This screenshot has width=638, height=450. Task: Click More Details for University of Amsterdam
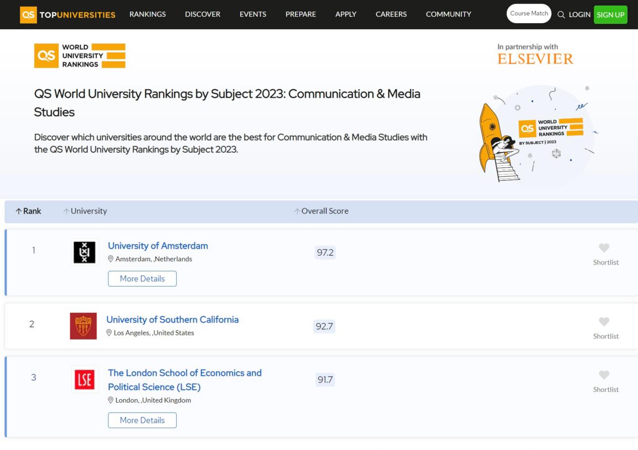pos(142,278)
